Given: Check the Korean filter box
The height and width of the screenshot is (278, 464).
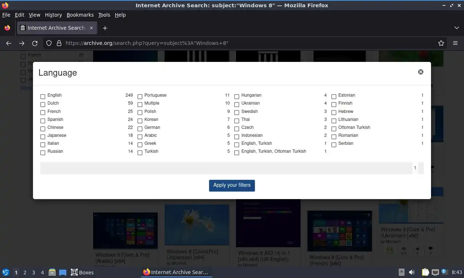Looking at the screenshot, I should pos(140,121).
